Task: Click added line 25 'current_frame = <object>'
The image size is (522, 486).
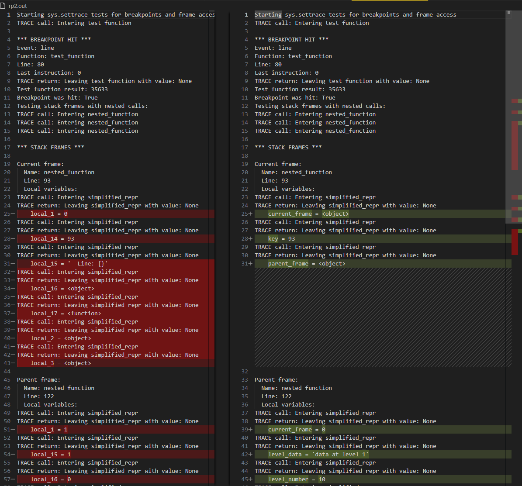Action: 383,214
